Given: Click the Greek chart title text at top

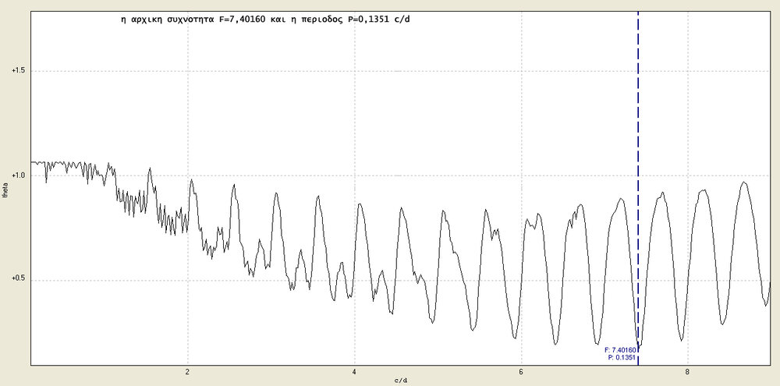Looking at the screenshot, I should [x=262, y=19].
